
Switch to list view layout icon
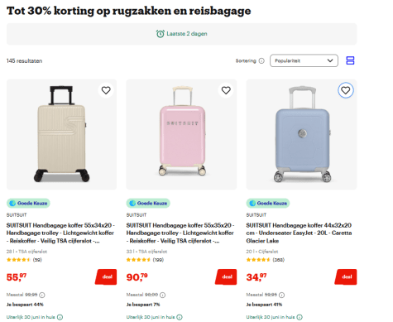[x=350, y=60]
